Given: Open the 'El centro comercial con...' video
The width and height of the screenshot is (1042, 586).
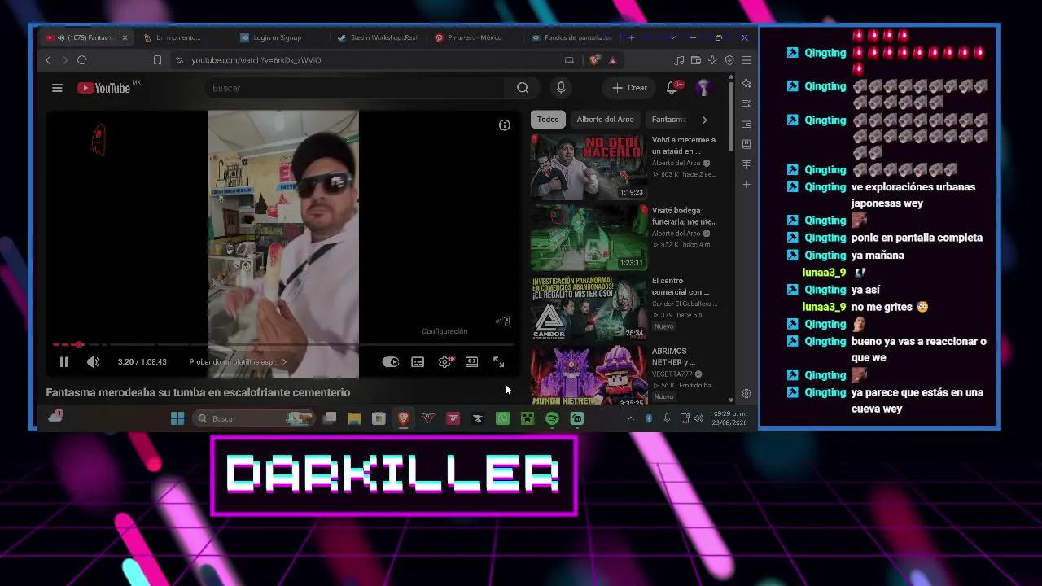Looking at the screenshot, I should (x=681, y=286).
